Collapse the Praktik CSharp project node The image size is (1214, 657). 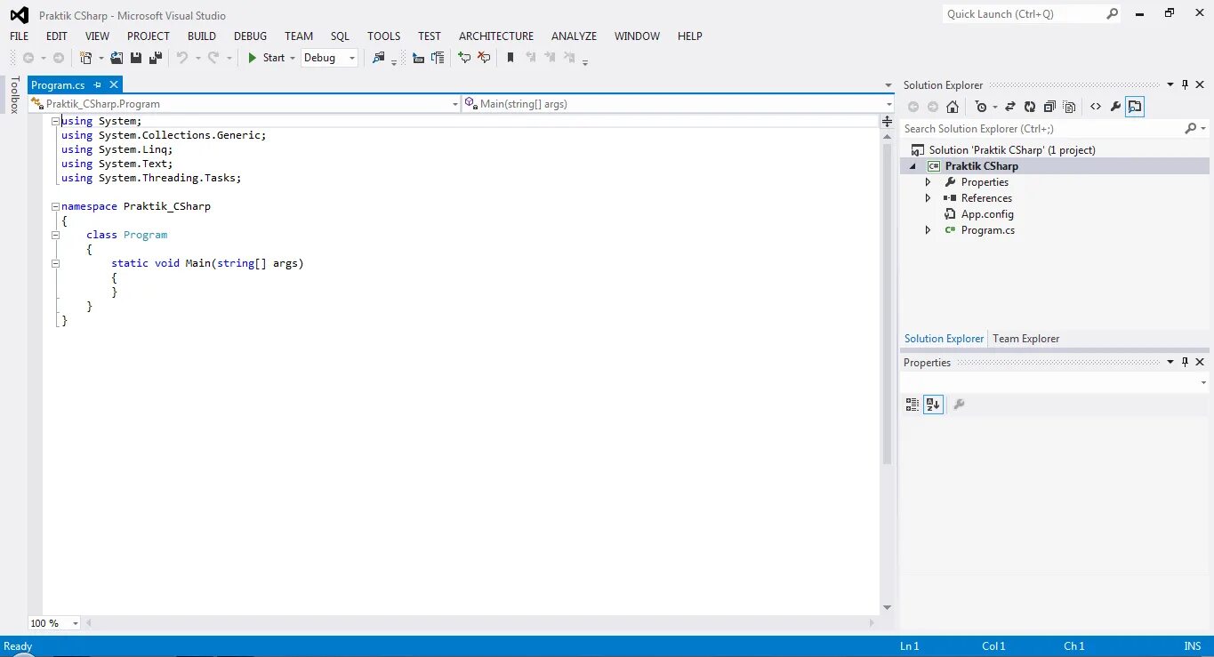click(x=912, y=167)
